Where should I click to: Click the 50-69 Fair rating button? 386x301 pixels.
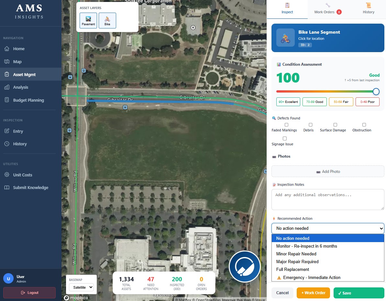(x=341, y=102)
